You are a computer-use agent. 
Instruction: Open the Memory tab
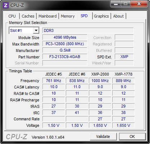[68, 16]
